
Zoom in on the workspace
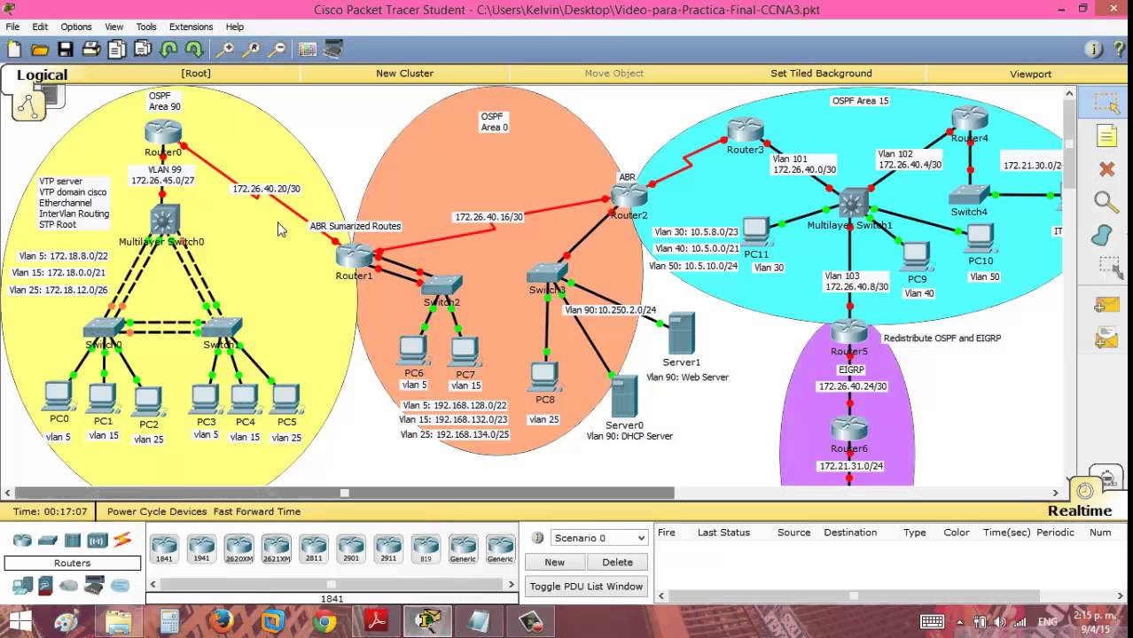click(225, 50)
